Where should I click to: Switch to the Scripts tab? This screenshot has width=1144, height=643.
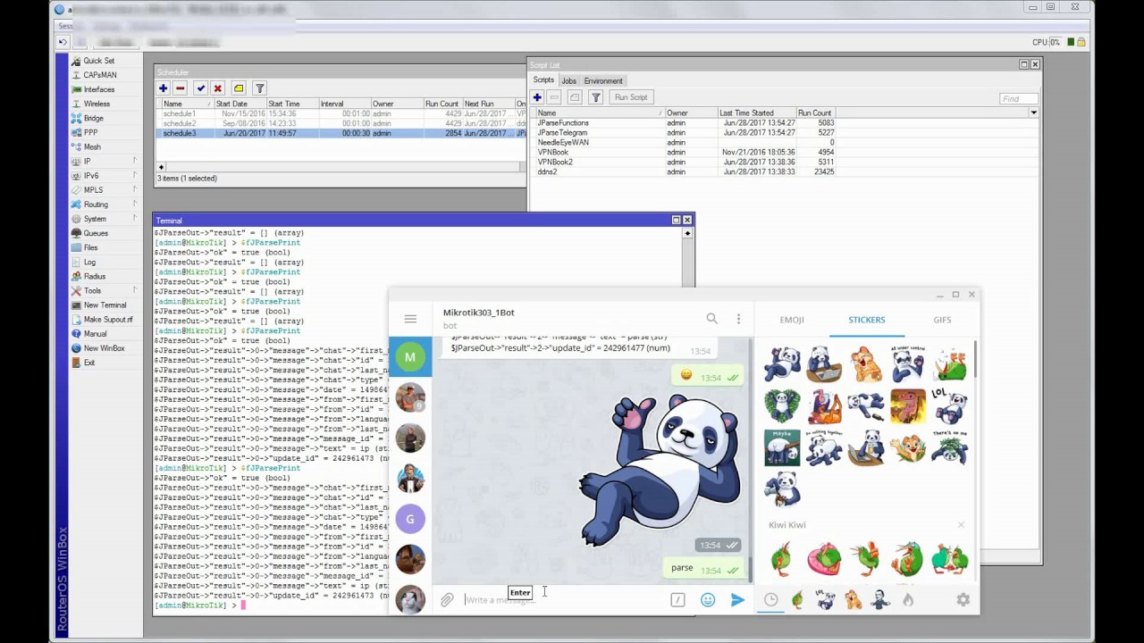(543, 80)
